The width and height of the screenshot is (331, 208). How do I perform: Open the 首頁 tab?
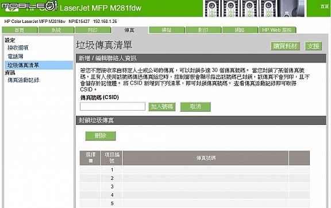tap(20, 30)
